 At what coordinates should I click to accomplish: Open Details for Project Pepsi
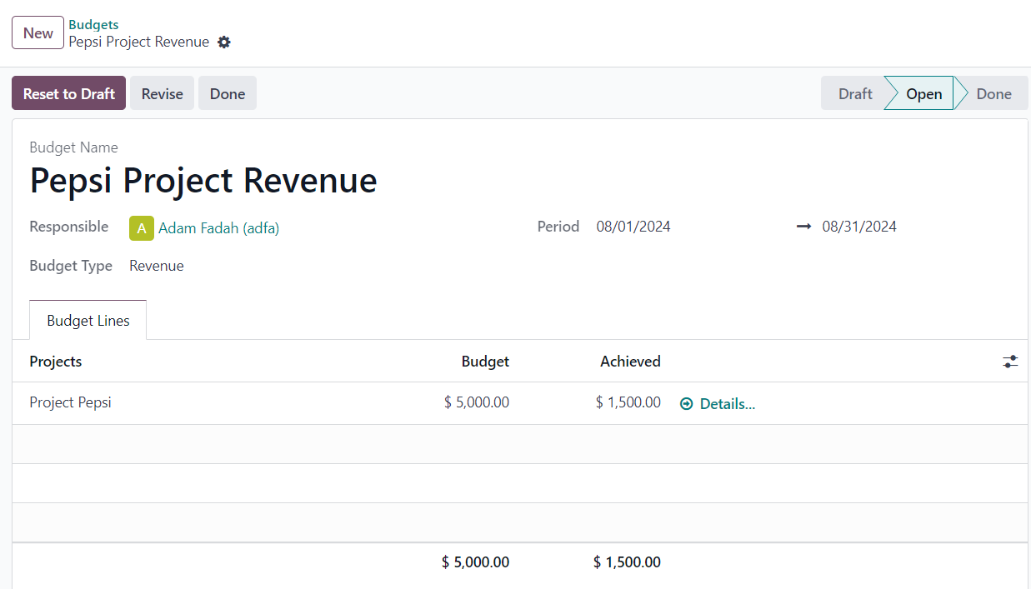(718, 404)
